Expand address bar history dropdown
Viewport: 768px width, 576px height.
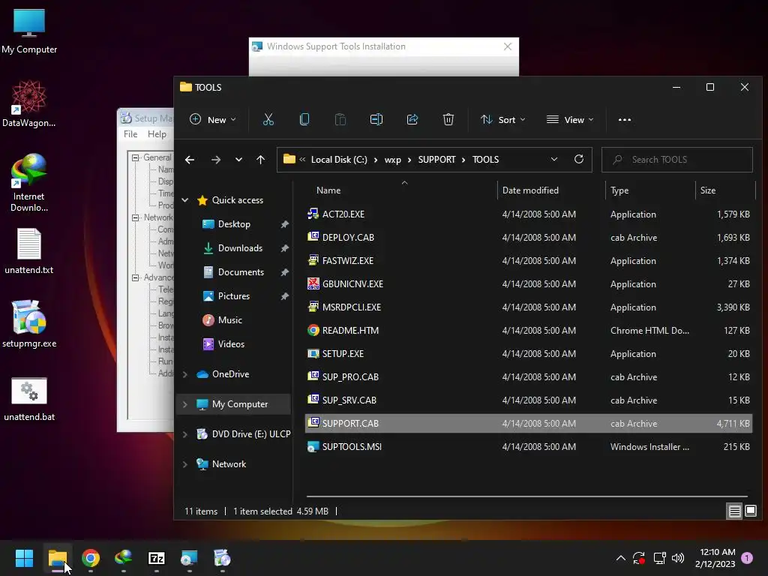click(554, 159)
